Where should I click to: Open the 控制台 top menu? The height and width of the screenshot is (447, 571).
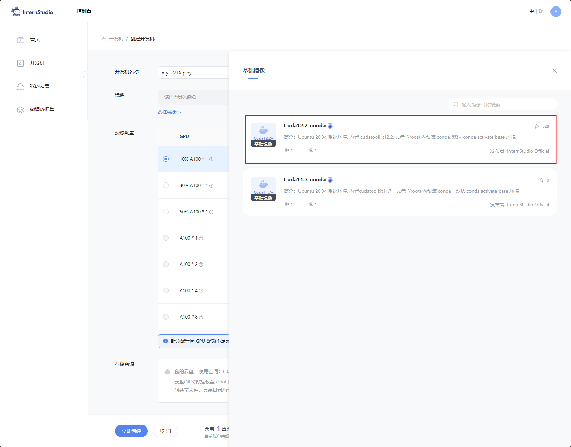[x=84, y=11]
